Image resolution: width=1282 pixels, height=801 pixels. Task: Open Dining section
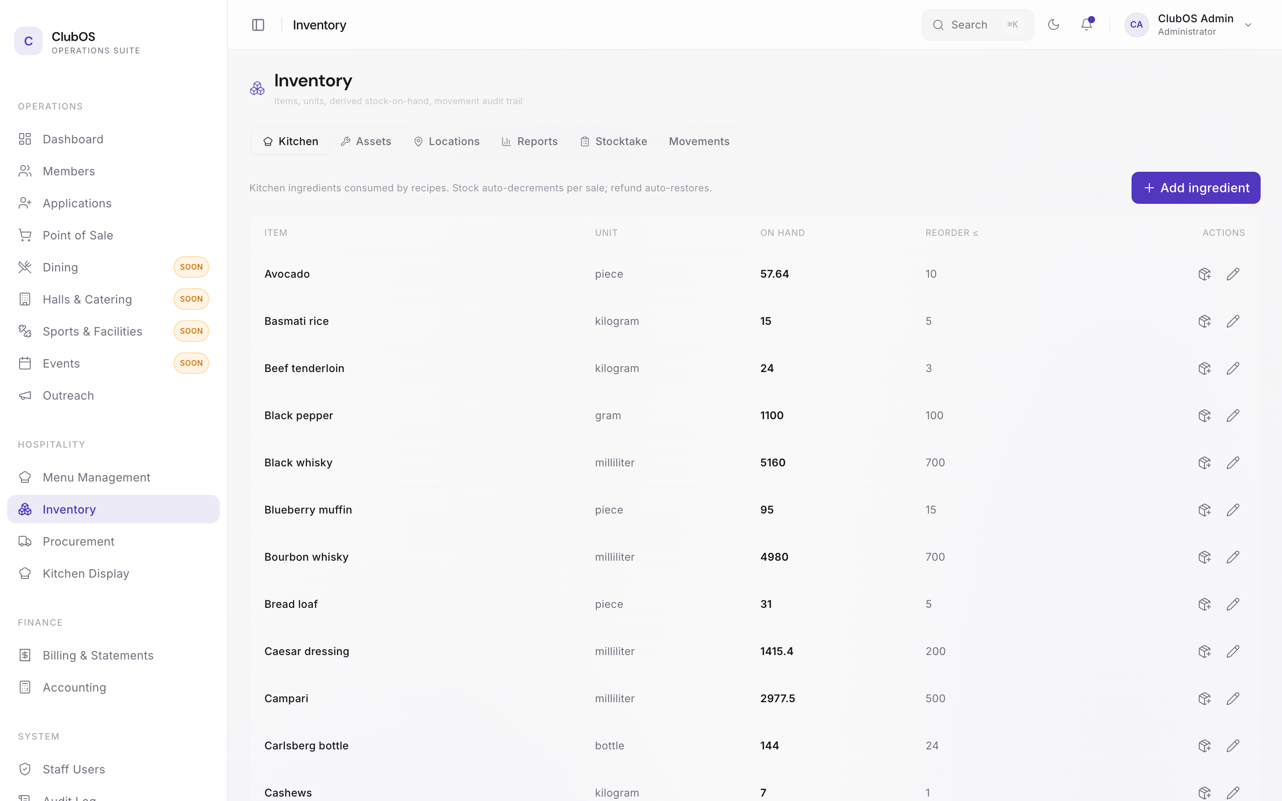(114, 267)
